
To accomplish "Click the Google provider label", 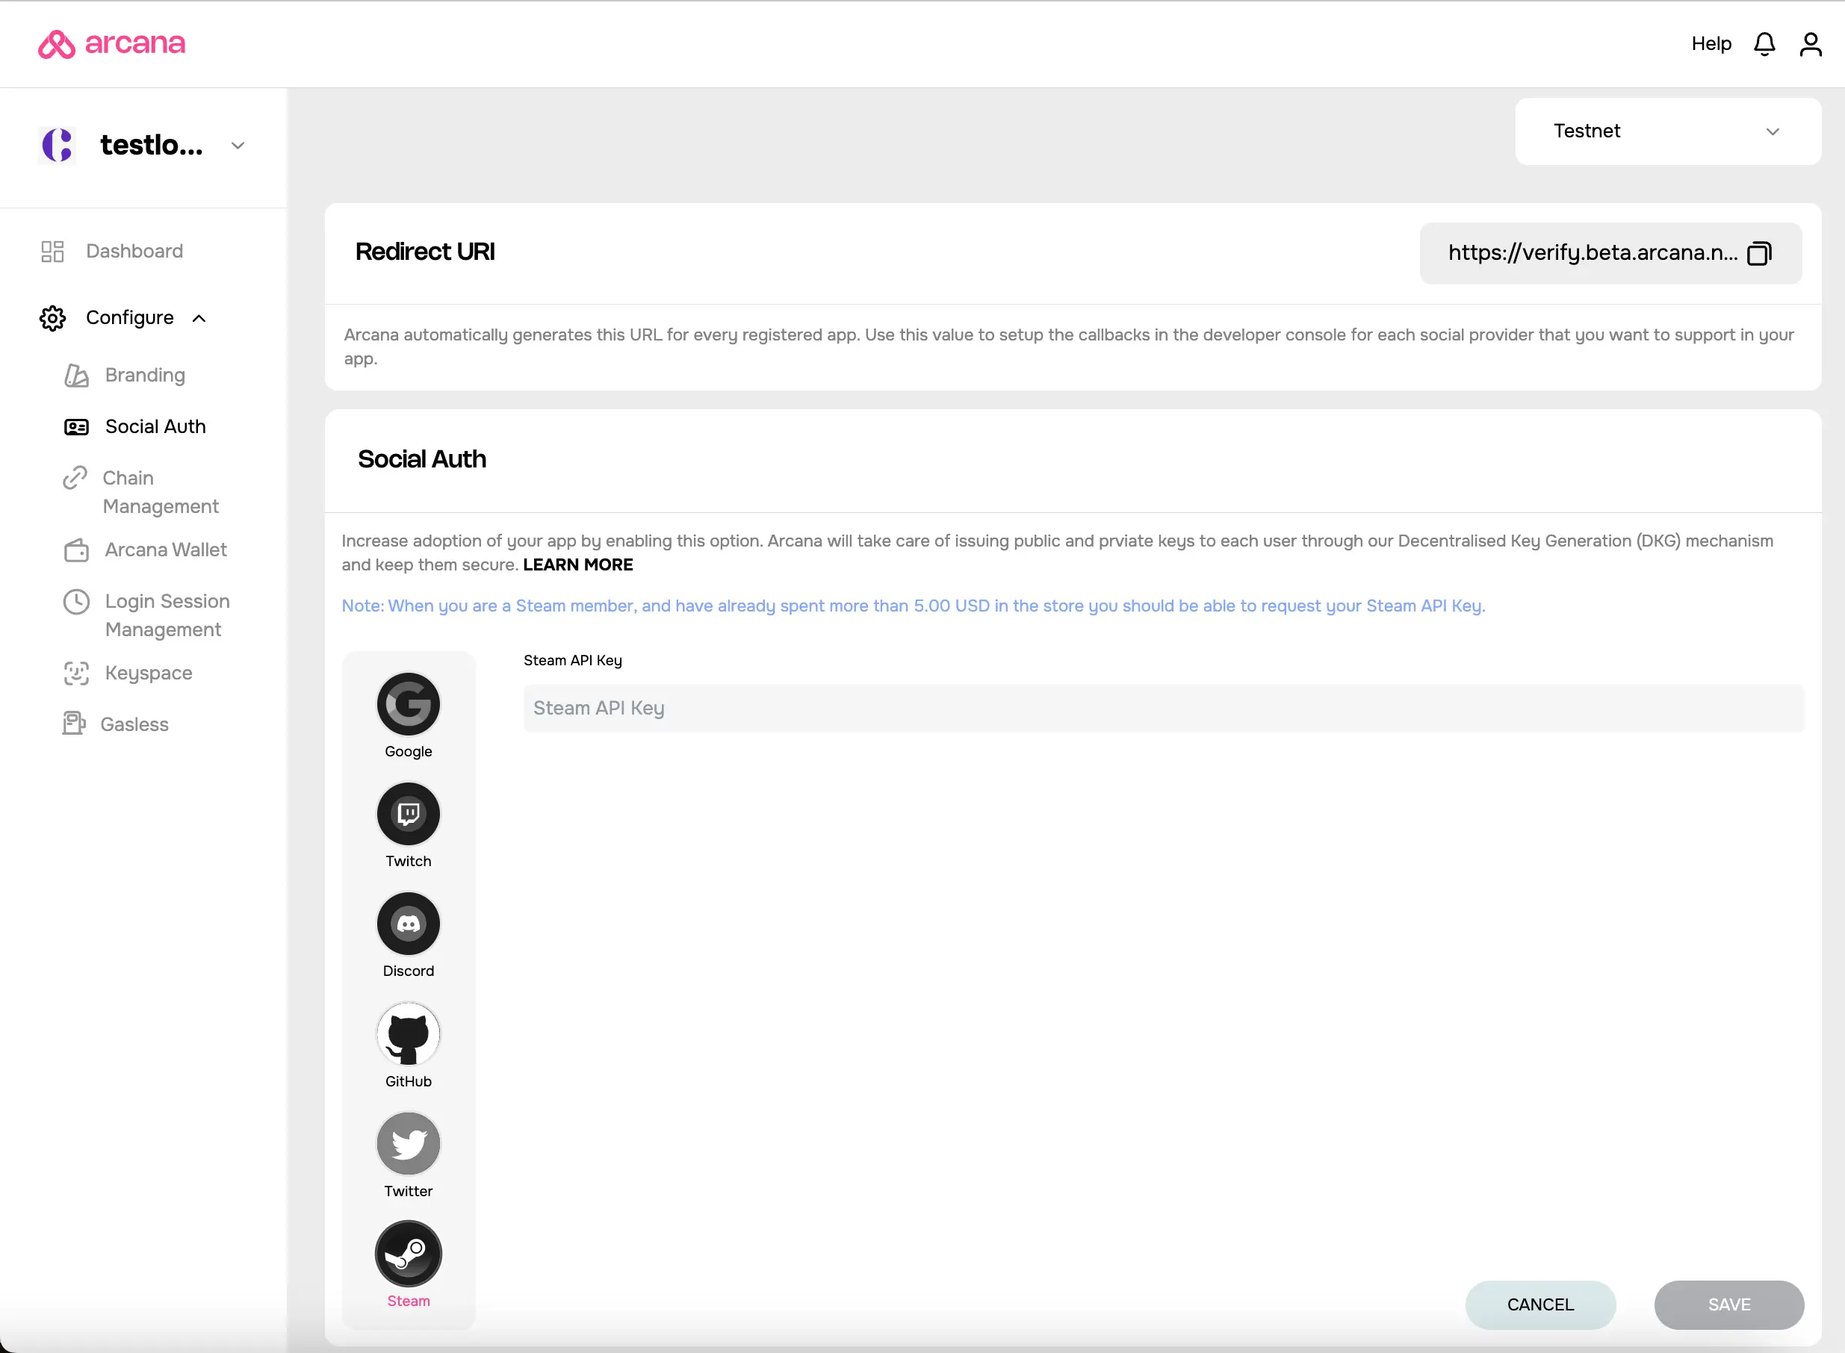I will click(408, 752).
